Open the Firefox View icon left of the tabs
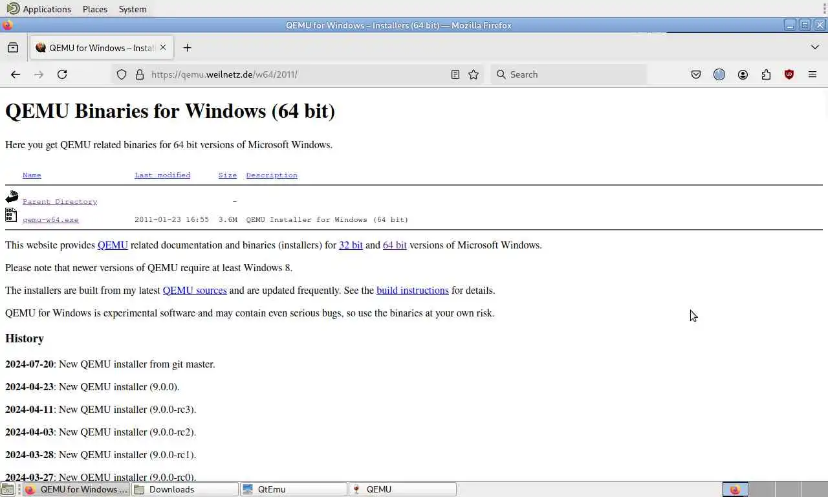 click(x=13, y=48)
